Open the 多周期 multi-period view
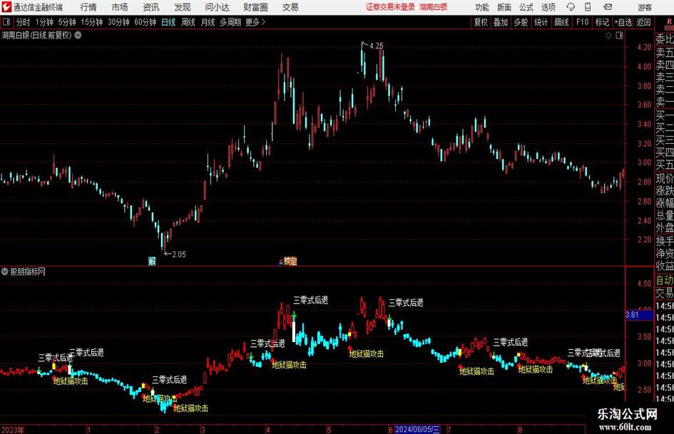 click(230, 22)
